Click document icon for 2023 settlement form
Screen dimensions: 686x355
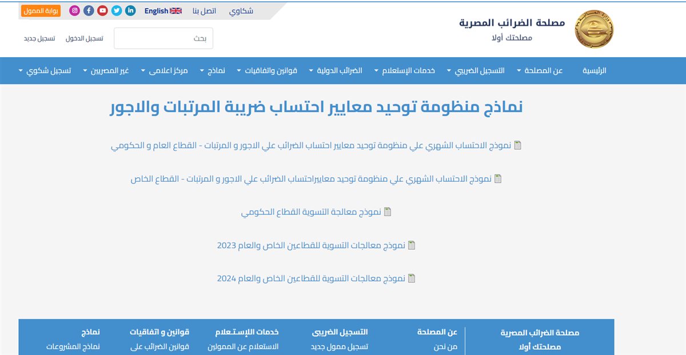point(412,245)
